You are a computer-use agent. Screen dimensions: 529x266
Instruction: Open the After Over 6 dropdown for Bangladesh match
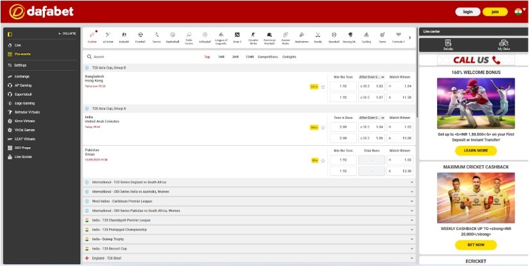372,77
